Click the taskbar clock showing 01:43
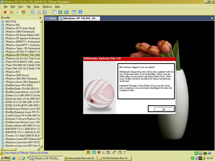Image resolution: width=215 pixels, height=161 pixels. click(x=210, y=158)
